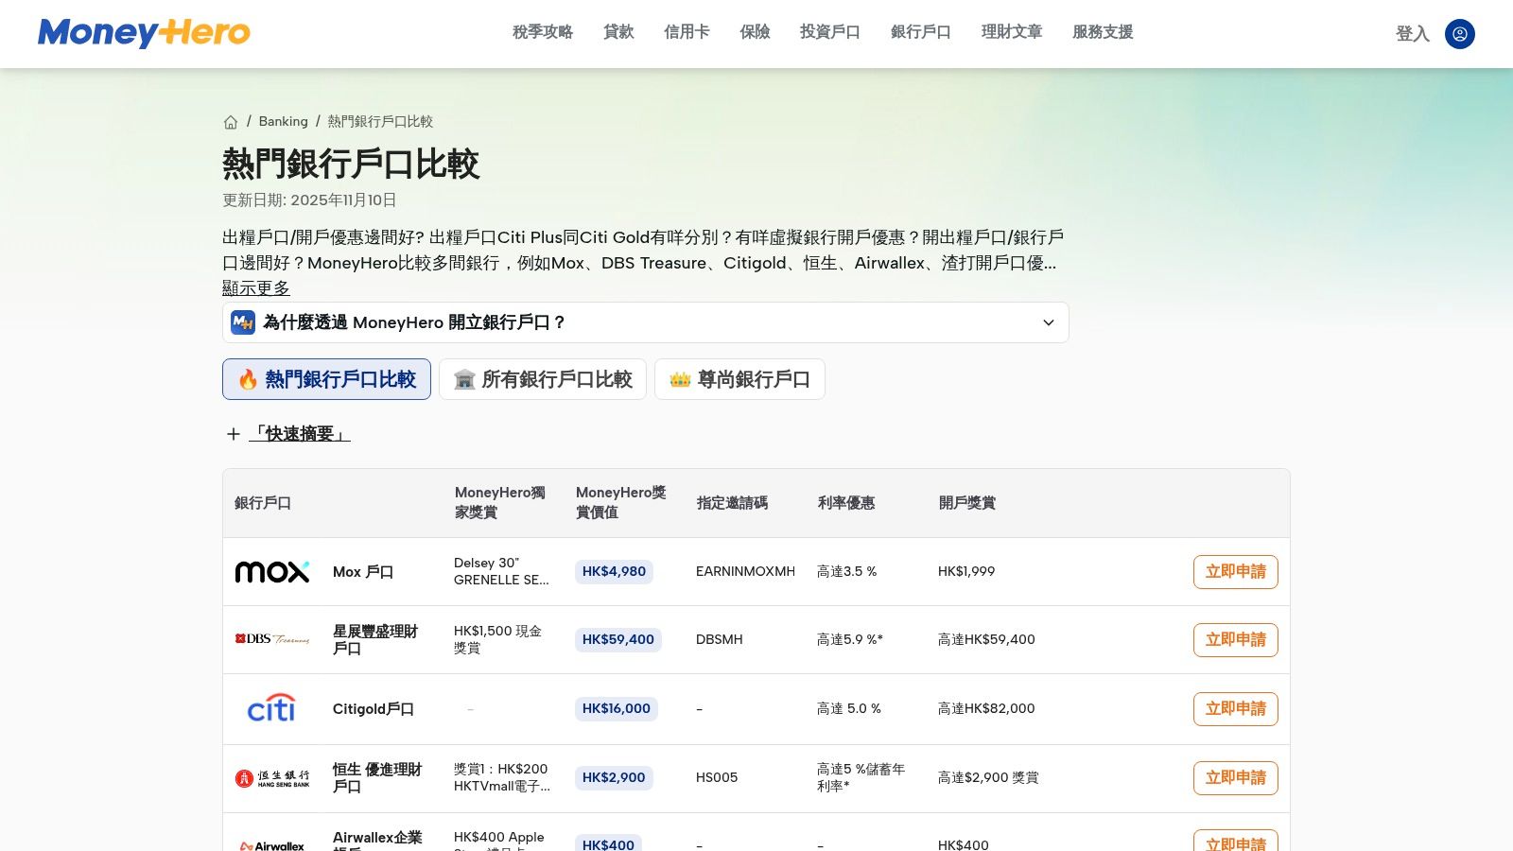Expand the 「快速摘要」 section
Image resolution: width=1513 pixels, height=851 pixels.
click(x=300, y=434)
